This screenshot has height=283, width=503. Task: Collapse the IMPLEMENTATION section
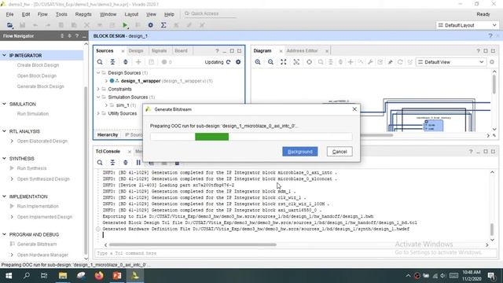pyautogui.click(x=4, y=197)
